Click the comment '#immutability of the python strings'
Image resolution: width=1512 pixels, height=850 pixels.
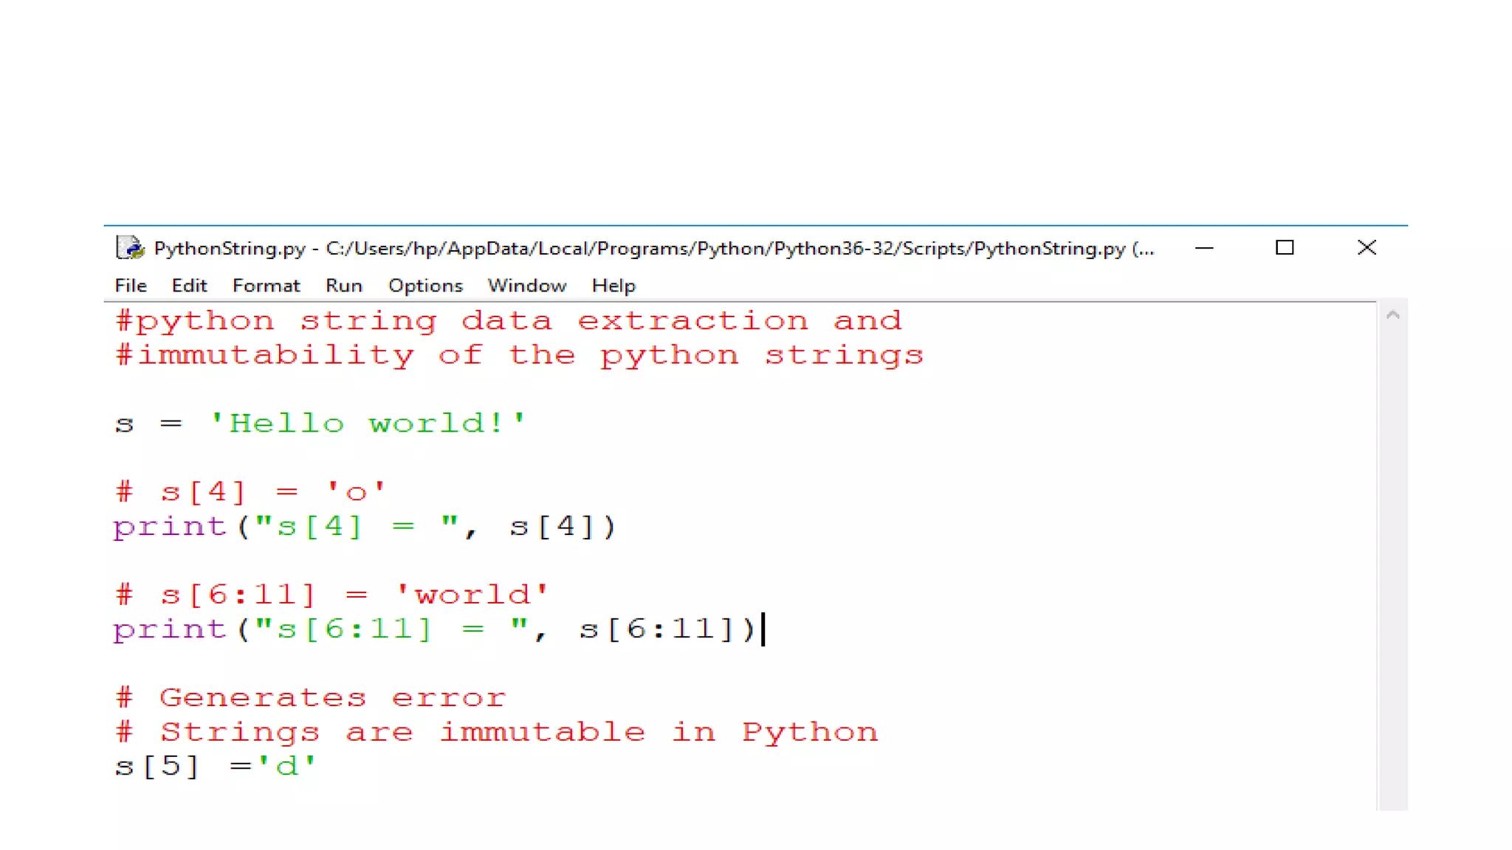(x=519, y=356)
